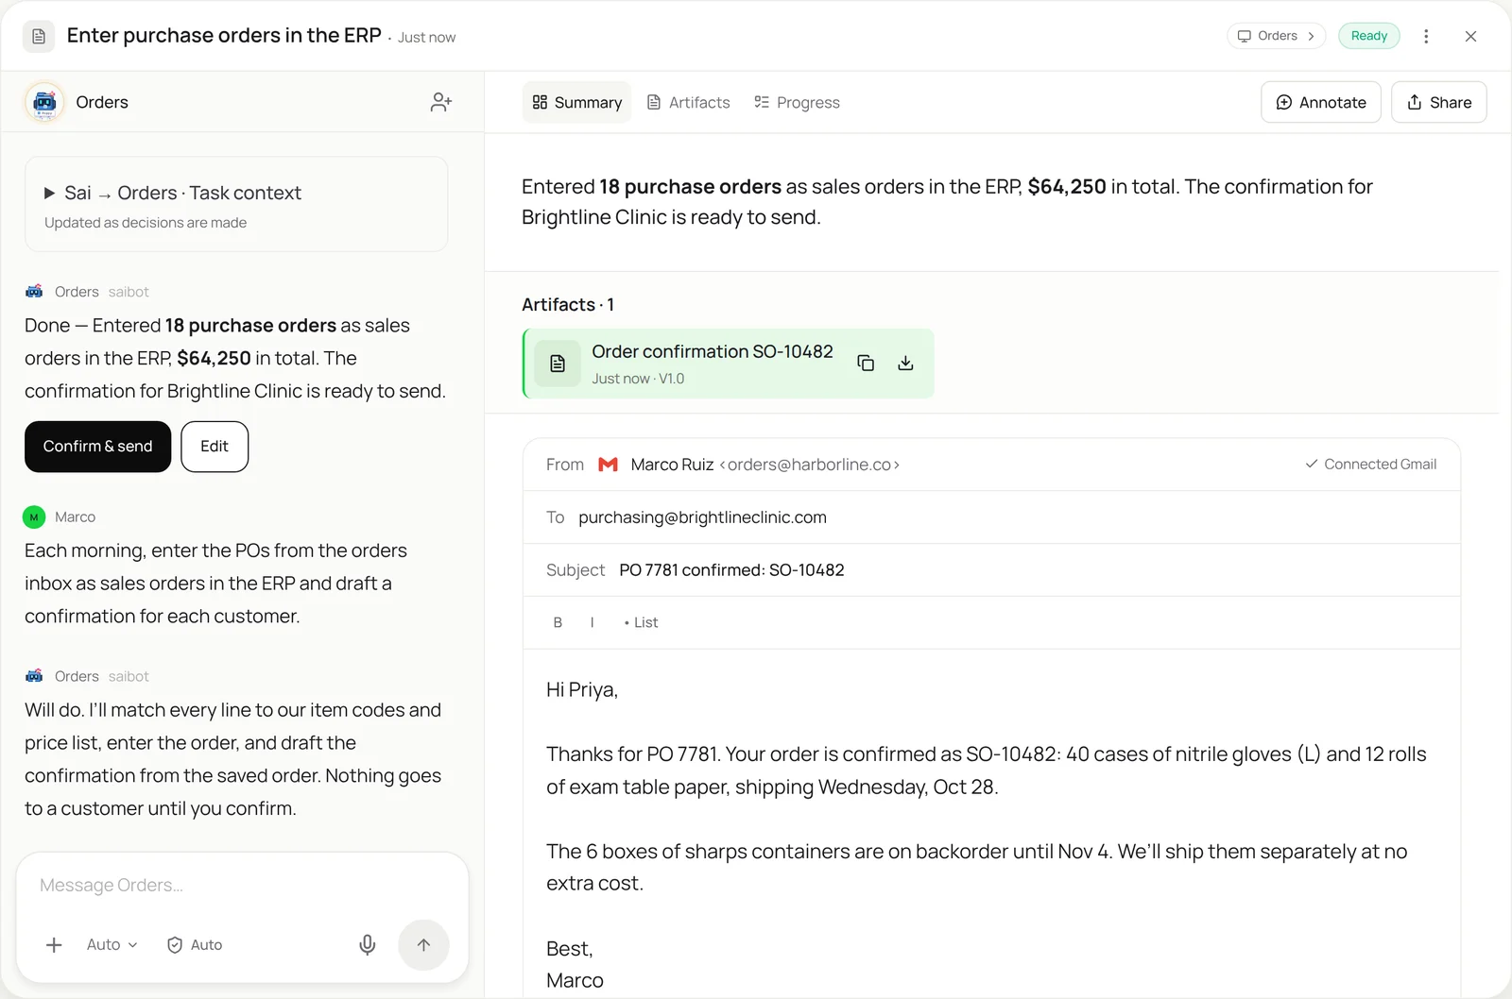Screen dimensions: 1512x999
Task: Open the three-dot more options menu
Action: click(x=1426, y=36)
